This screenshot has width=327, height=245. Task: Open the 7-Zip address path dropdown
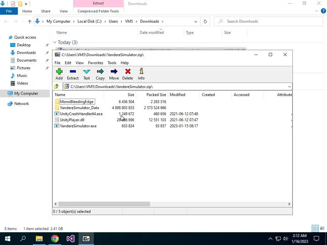(289, 87)
